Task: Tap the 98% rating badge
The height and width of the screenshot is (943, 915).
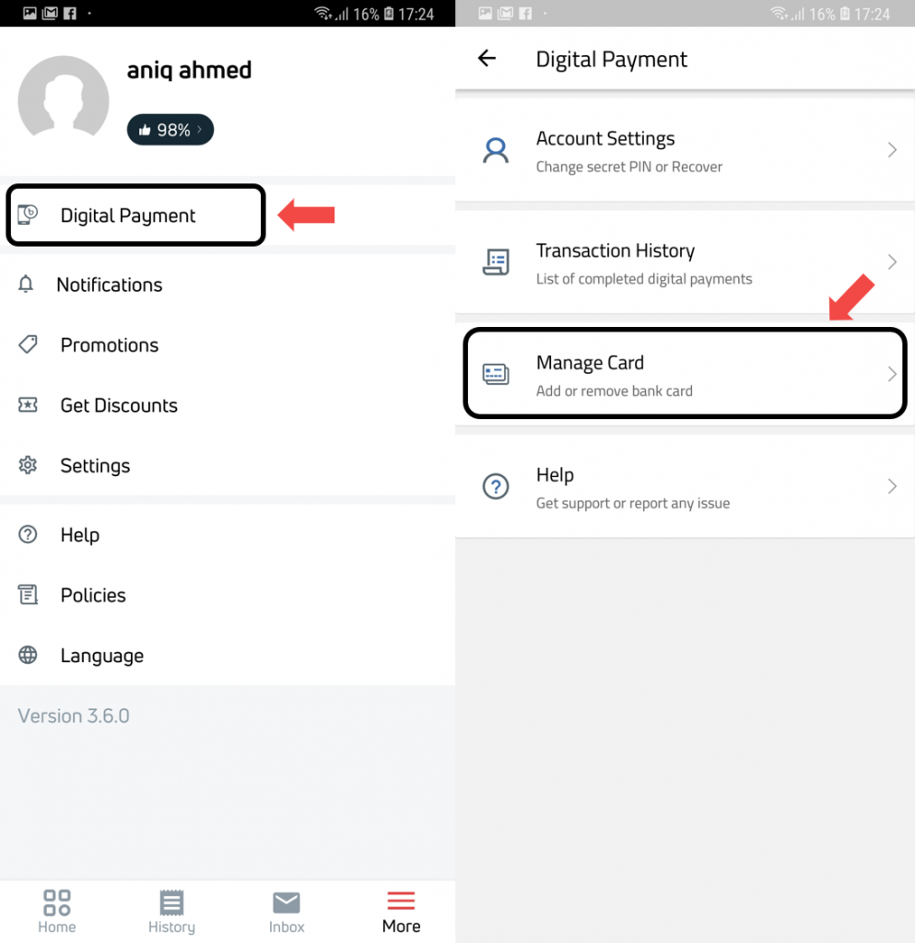Action: (170, 129)
